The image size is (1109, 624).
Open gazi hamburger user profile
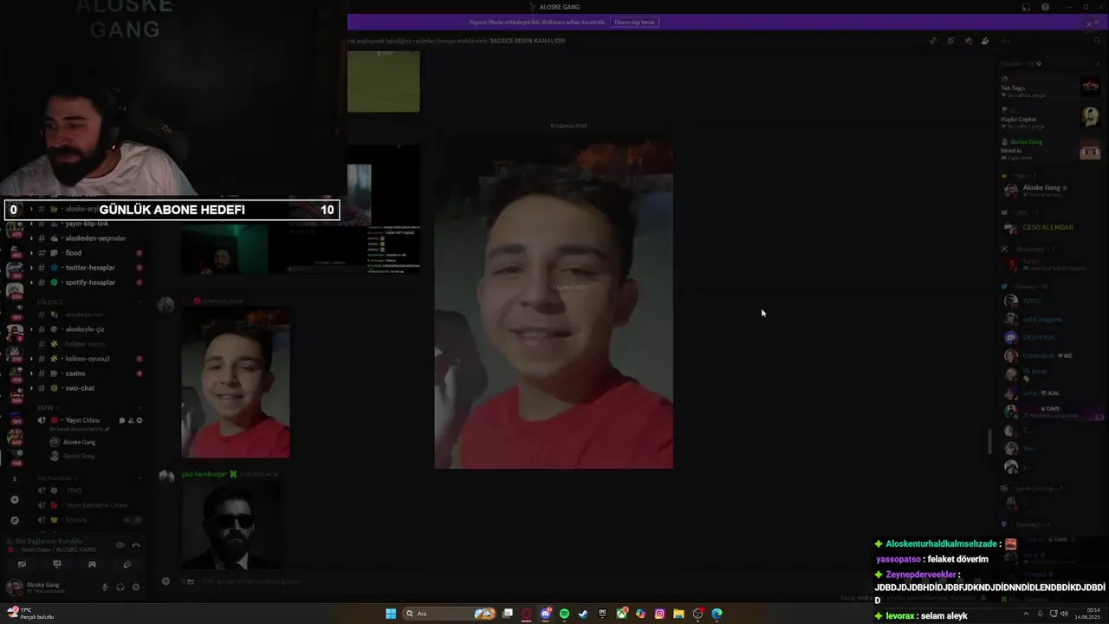(x=204, y=474)
